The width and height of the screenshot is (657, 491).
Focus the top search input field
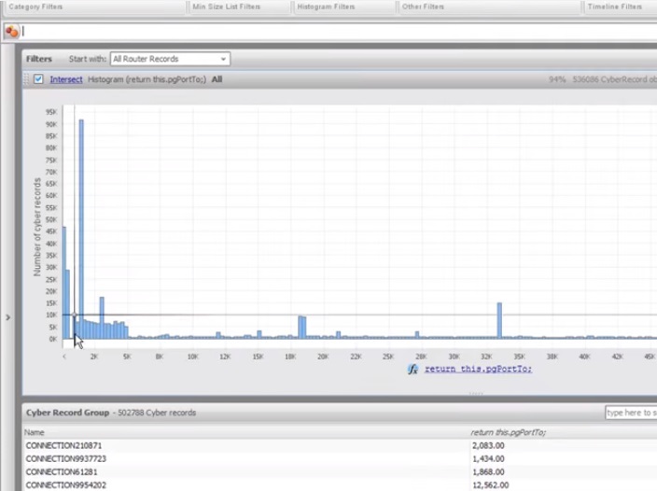(339, 31)
